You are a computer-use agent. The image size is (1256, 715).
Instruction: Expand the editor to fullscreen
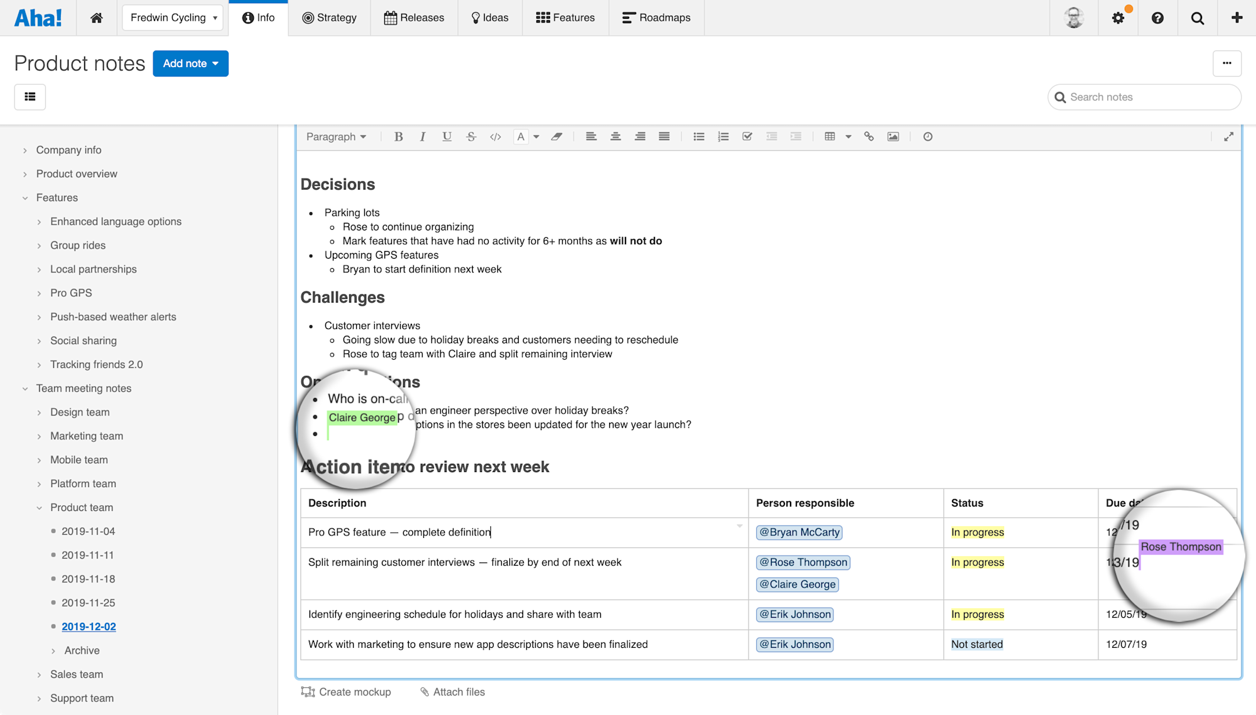(x=1229, y=136)
